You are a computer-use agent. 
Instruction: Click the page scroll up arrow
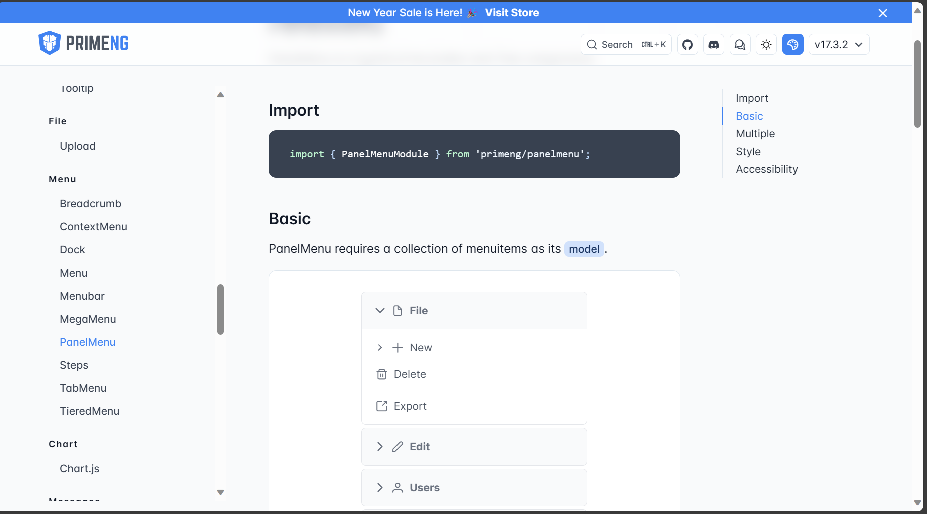[x=917, y=11]
